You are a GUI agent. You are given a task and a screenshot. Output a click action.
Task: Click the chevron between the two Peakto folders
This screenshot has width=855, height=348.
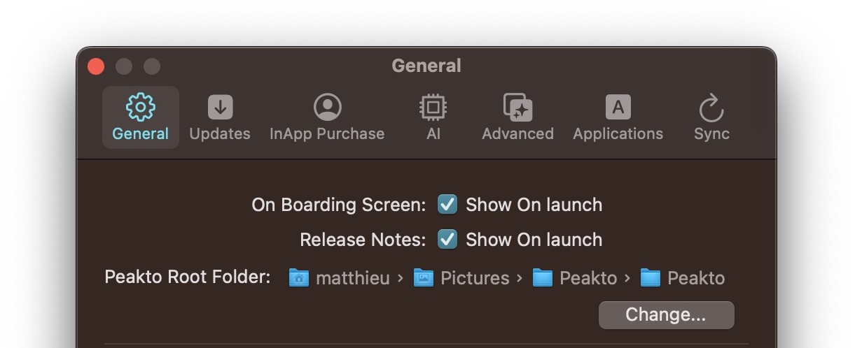(x=627, y=278)
